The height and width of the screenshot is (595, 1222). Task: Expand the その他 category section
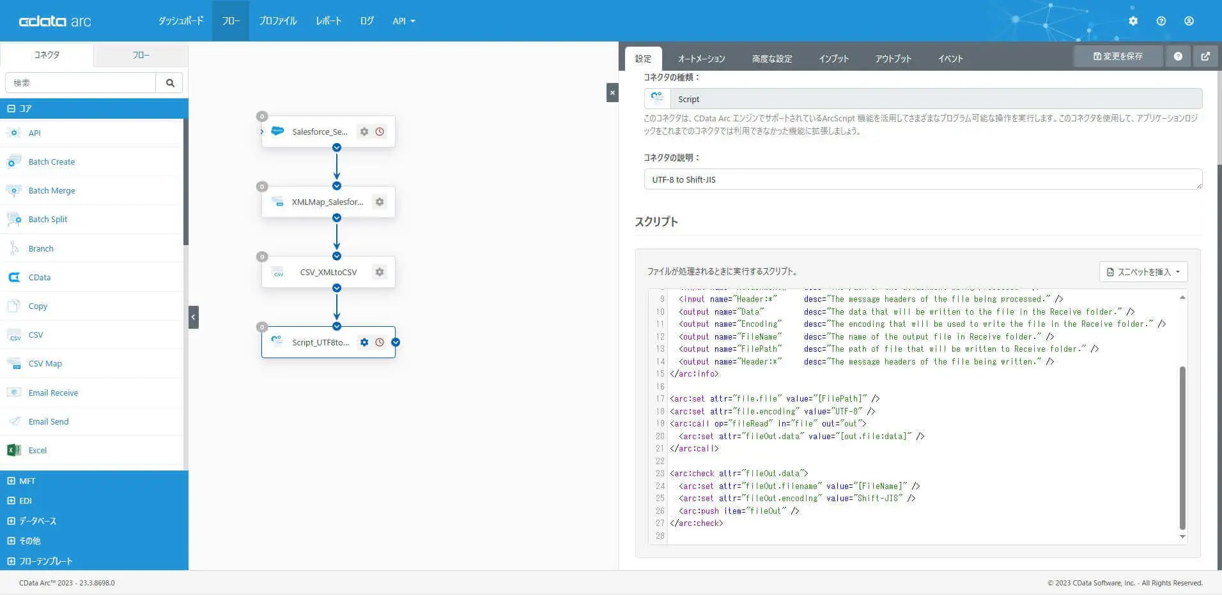click(x=94, y=541)
